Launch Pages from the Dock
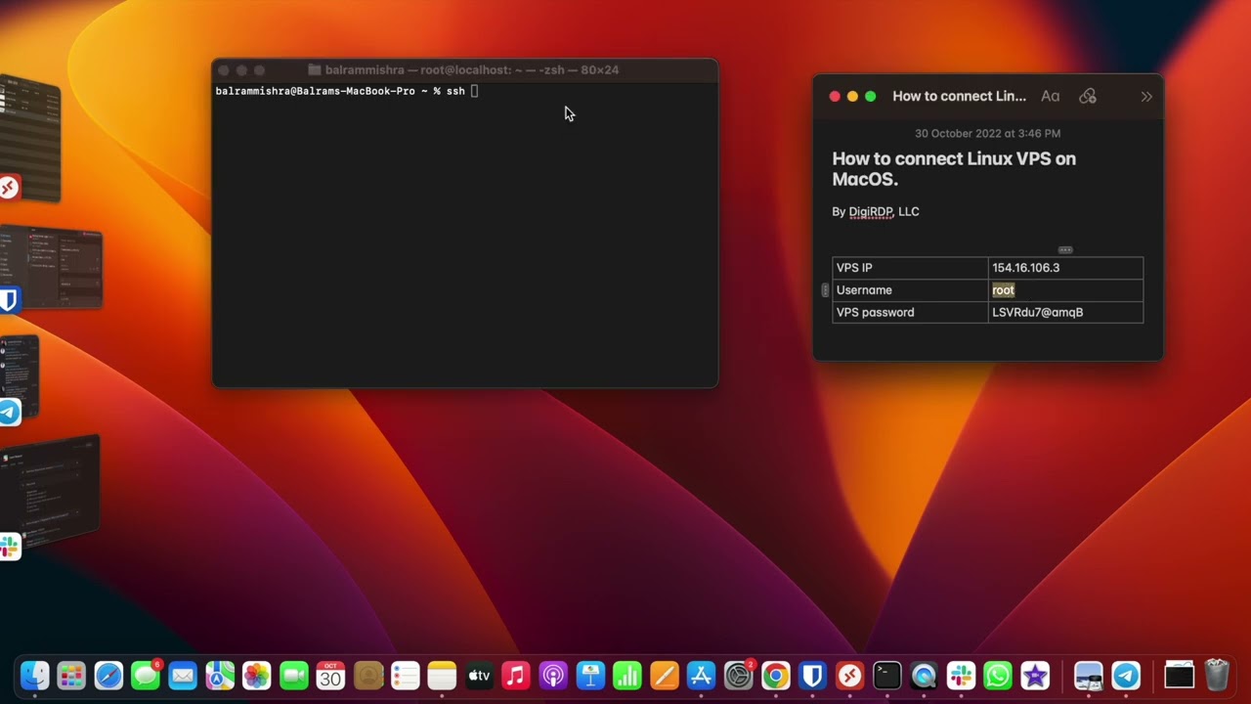Viewport: 1251px width, 704px height. click(665, 676)
